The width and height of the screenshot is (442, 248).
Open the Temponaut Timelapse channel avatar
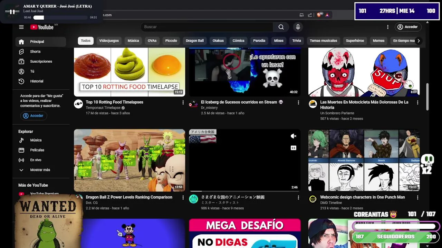[x=78, y=104]
